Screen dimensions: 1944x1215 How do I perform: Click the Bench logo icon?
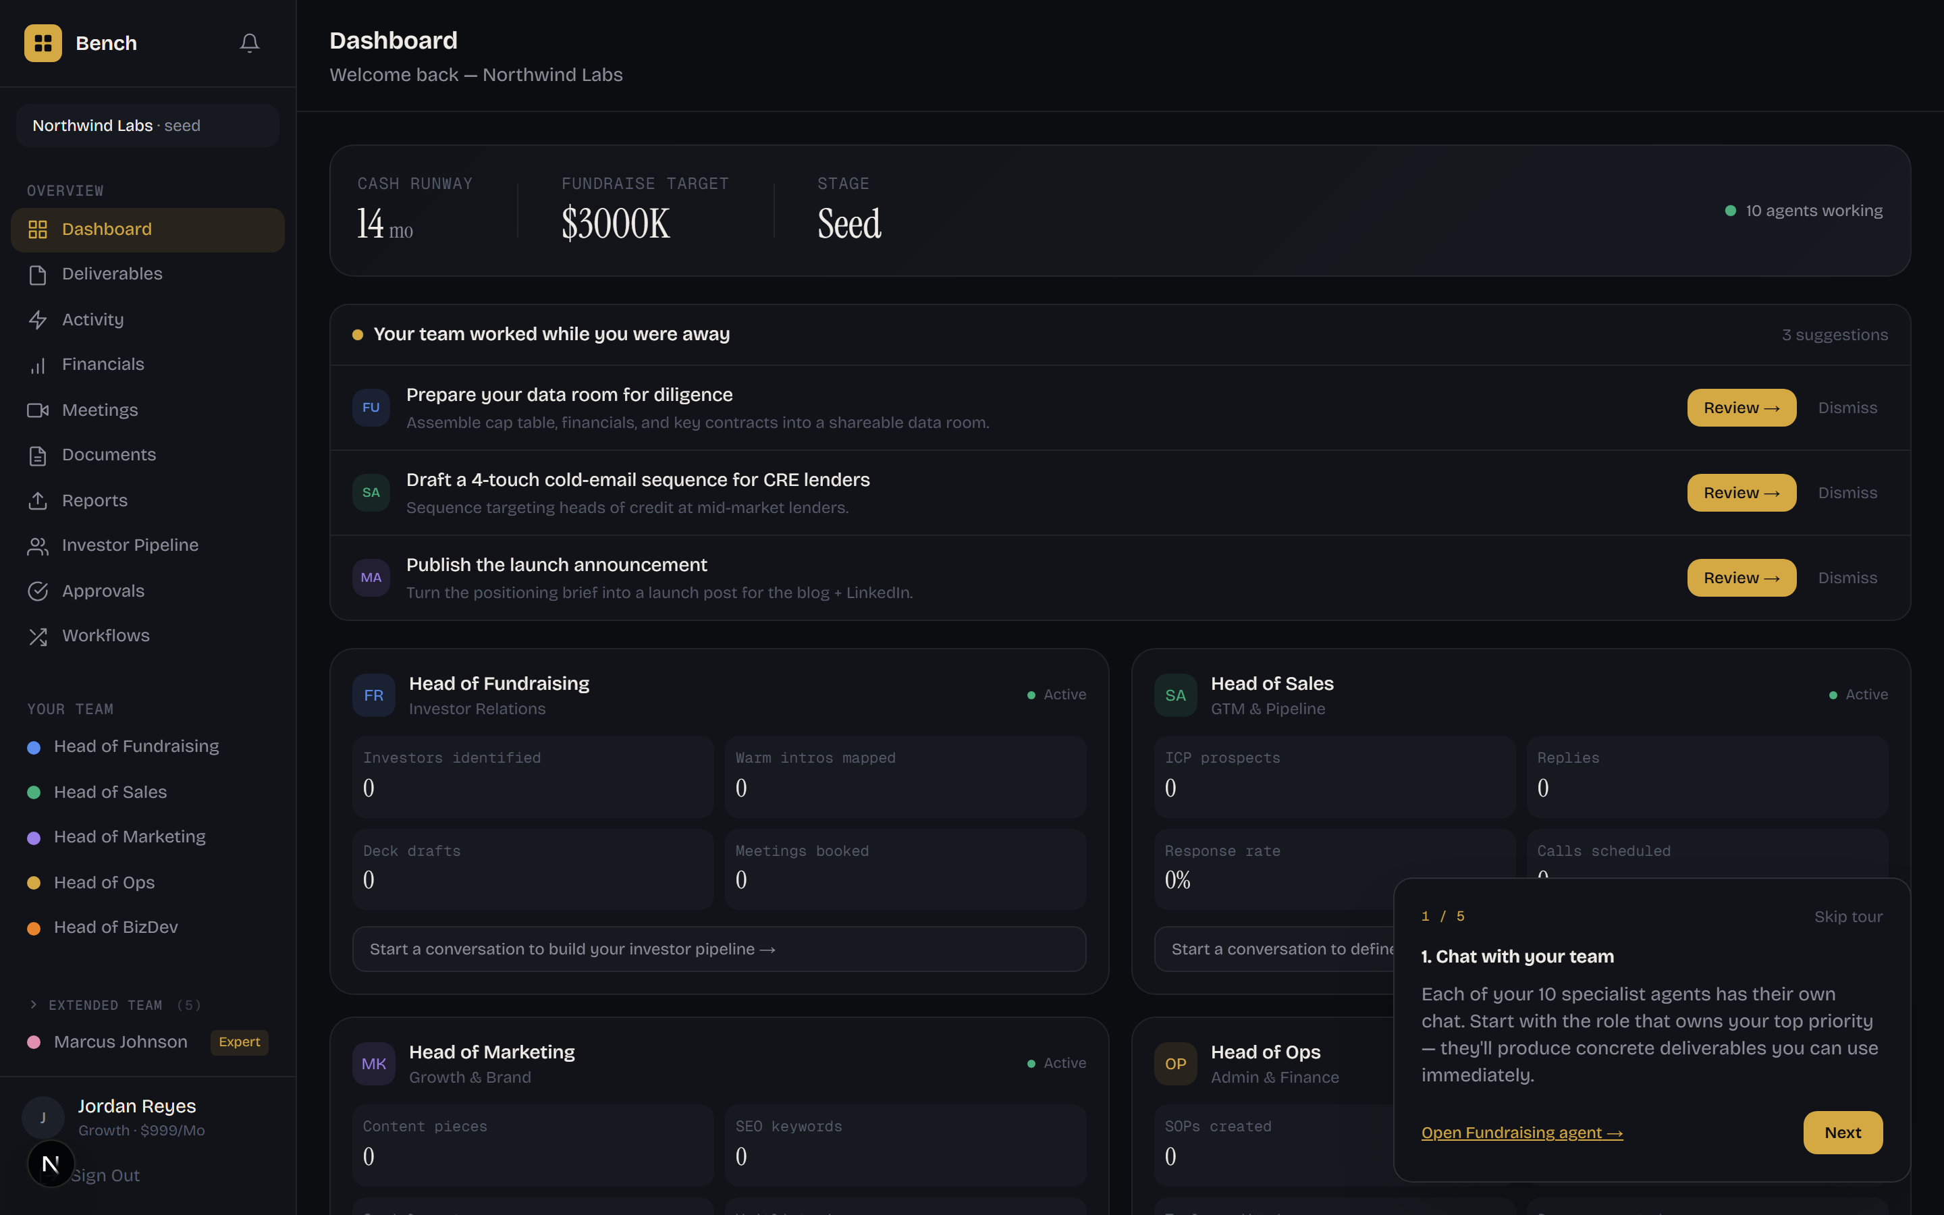(x=43, y=43)
